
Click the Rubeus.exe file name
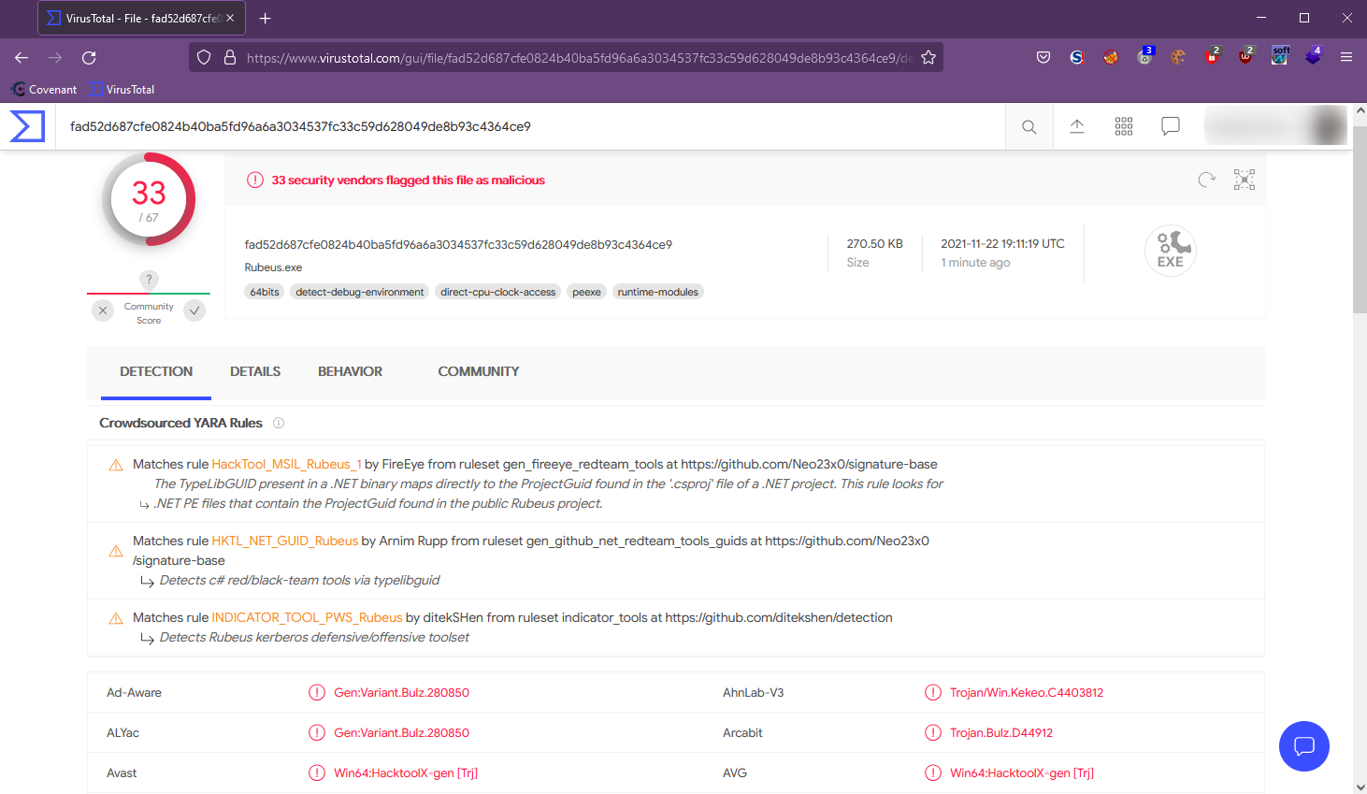(273, 267)
